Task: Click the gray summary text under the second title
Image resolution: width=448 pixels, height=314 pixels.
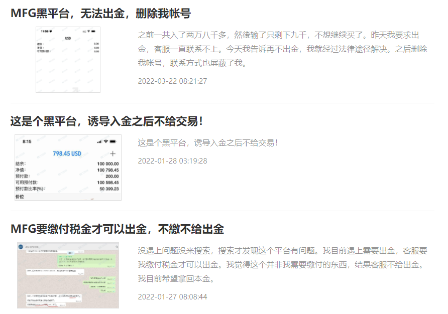Action: point(207,142)
